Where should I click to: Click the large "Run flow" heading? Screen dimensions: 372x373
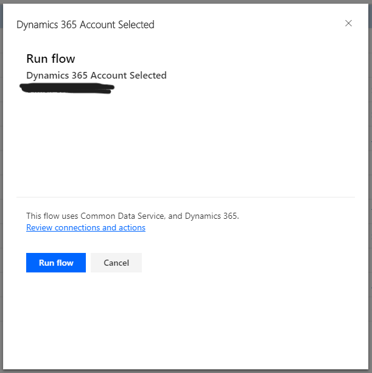[x=51, y=59]
